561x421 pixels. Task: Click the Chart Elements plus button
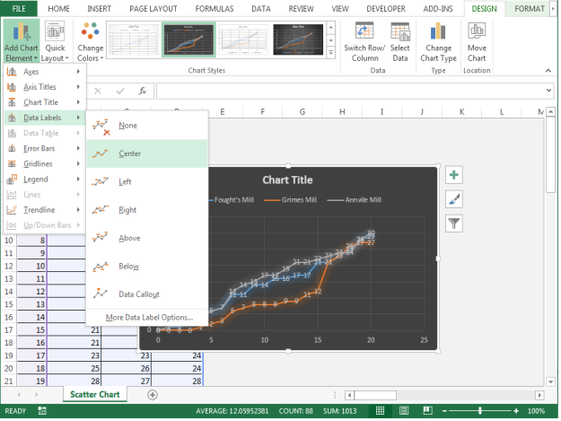click(453, 175)
